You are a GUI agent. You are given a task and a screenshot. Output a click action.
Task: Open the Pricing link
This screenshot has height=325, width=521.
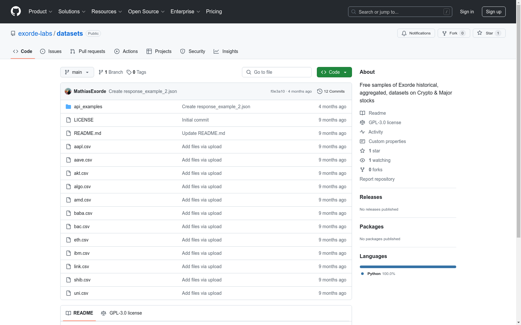[214, 11]
